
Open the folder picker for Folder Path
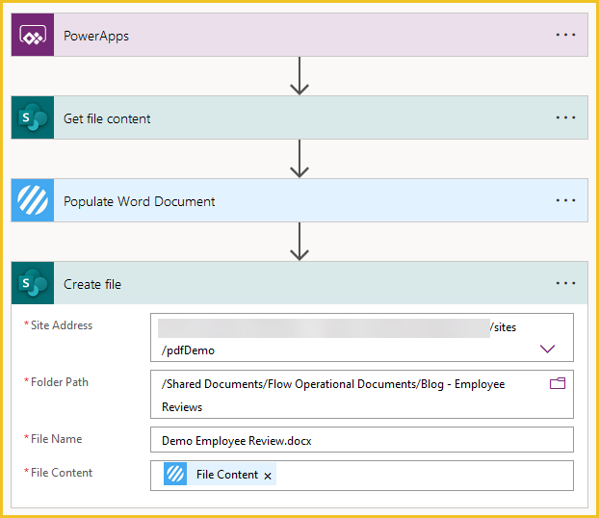point(558,383)
